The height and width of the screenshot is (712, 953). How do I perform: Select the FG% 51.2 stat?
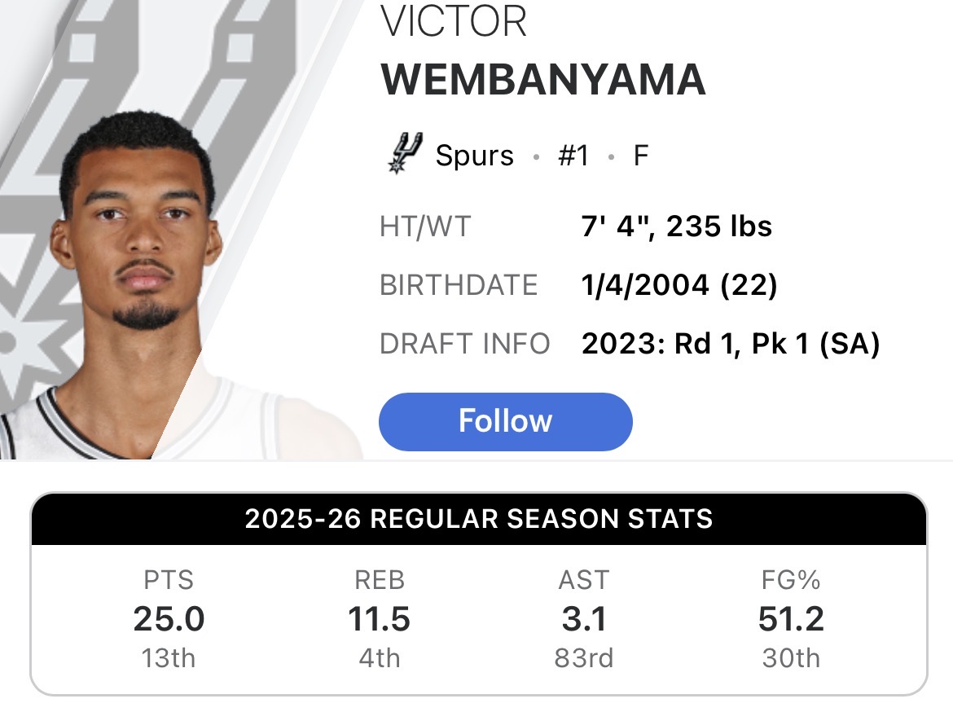pyautogui.click(x=791, y=619)
